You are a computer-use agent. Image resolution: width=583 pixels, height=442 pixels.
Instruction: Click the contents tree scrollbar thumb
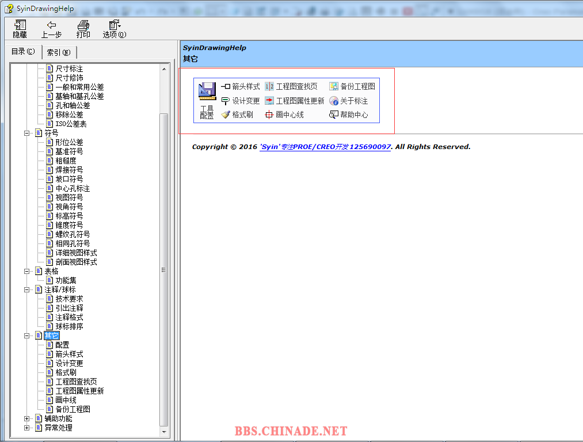163,270
